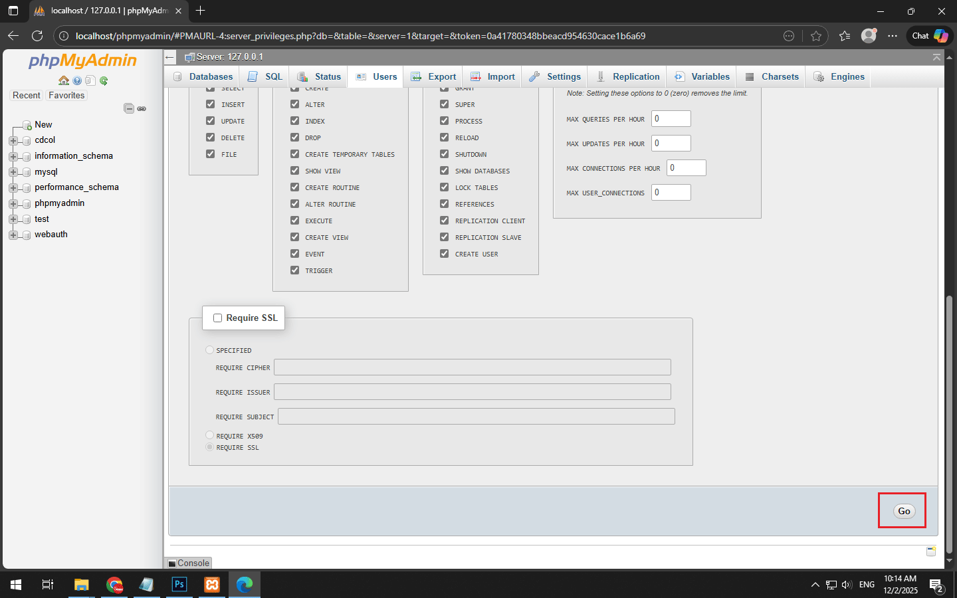Expand the performance_schema database node
Viewport: 957px width, 598px height.
tap(13, 188)
